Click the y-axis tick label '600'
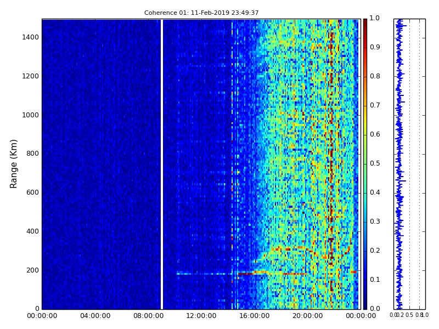 pyautogui.click(x=33, y=192)
